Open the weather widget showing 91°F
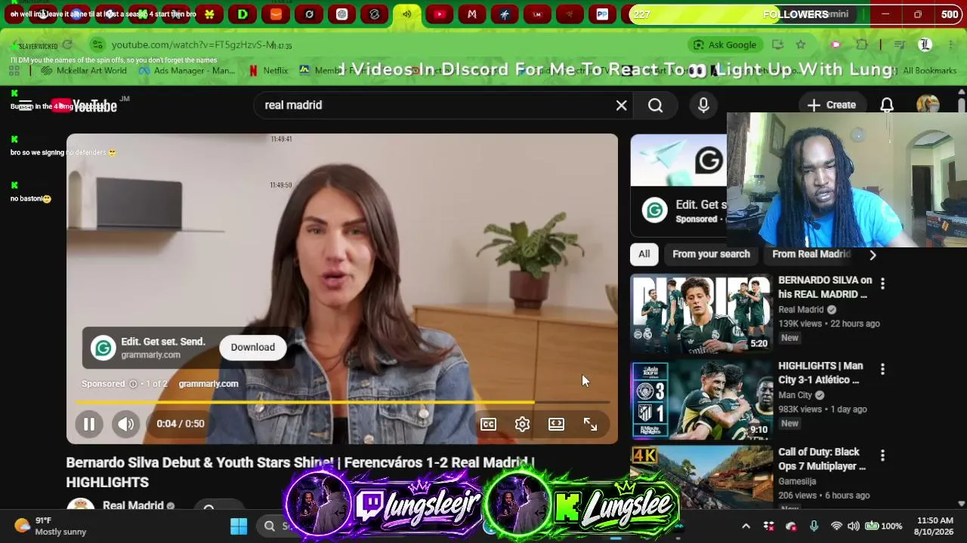This screenshot has width=967, height=543. tap(51, 526)
